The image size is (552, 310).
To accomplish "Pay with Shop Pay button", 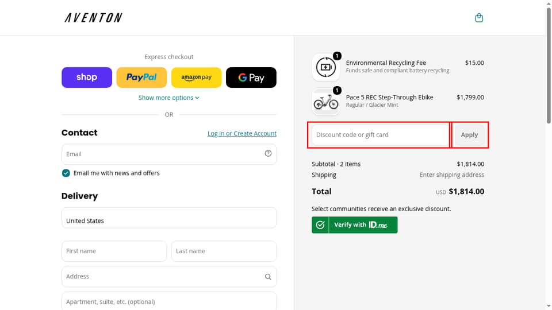I will [87, 77].
